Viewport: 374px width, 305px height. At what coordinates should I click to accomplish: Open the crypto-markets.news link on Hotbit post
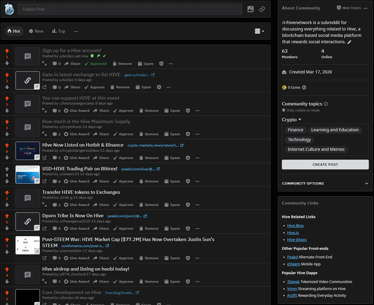coord(155,145)
